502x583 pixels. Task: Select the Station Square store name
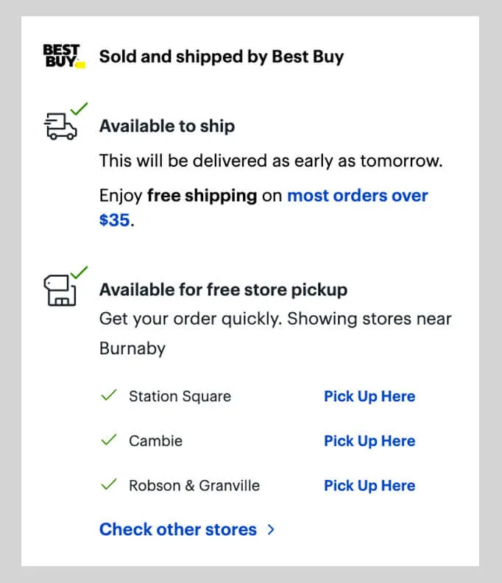click(x=180, y=396)
